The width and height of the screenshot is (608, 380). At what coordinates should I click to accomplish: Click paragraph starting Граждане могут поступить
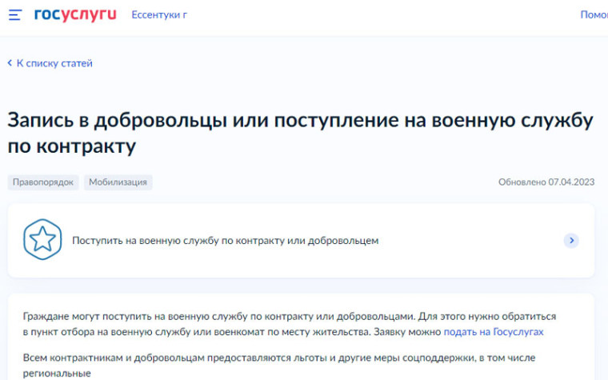tap(290, 324)
